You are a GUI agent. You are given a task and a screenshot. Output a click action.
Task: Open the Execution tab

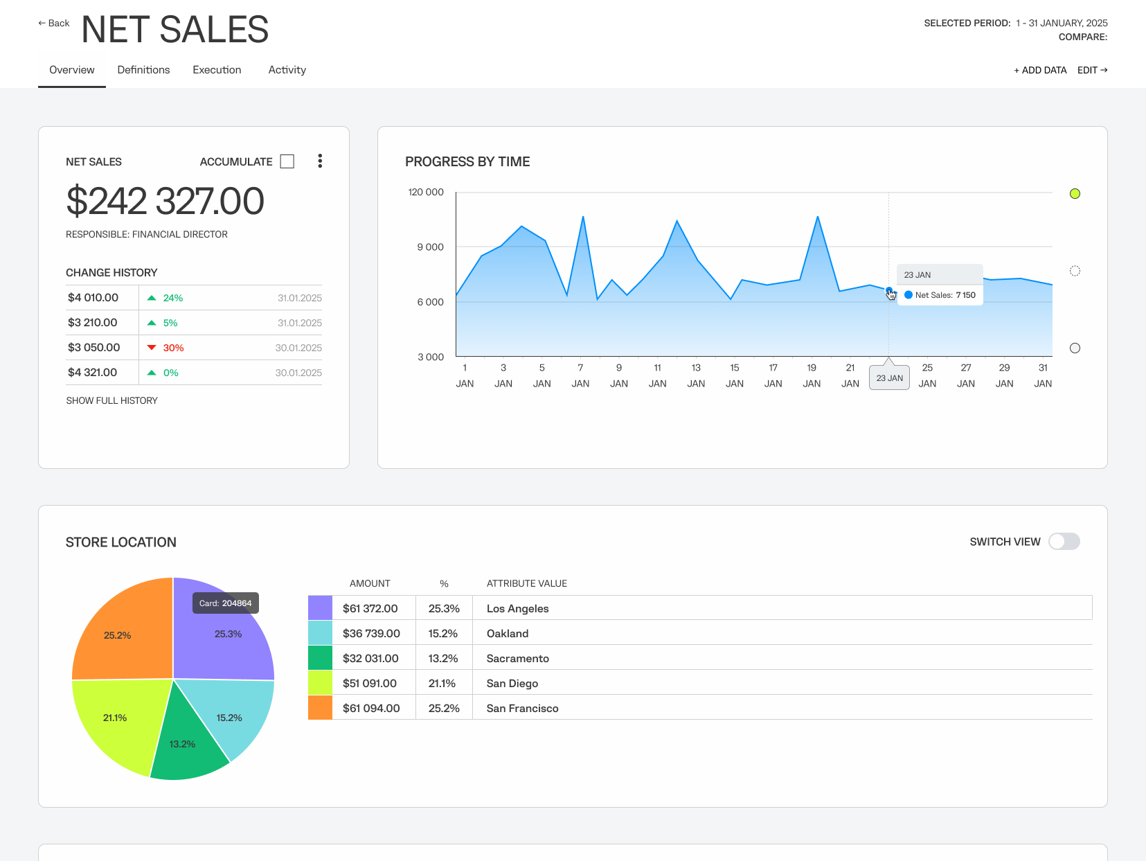[217, 70]
